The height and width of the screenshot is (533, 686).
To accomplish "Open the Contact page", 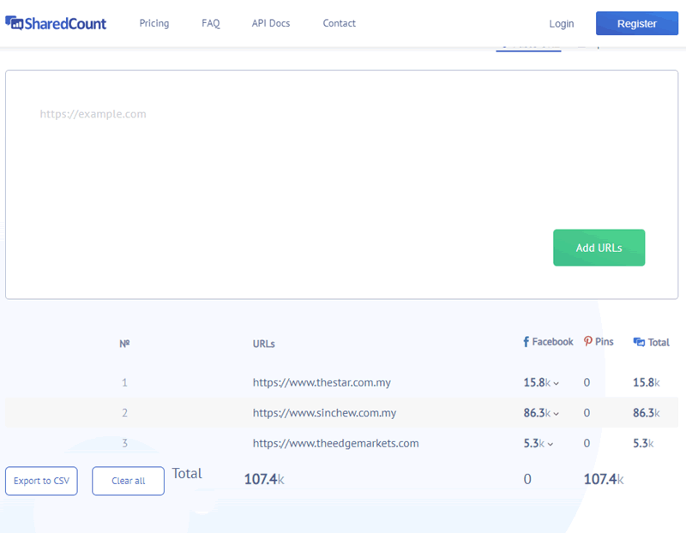I will [339, 23].
